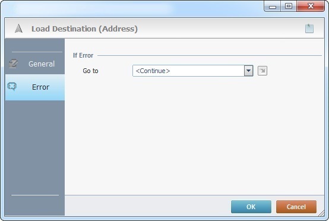329x221 pixels.
Task: Click the 'Go to' label text
Action: tap(90, 71)
